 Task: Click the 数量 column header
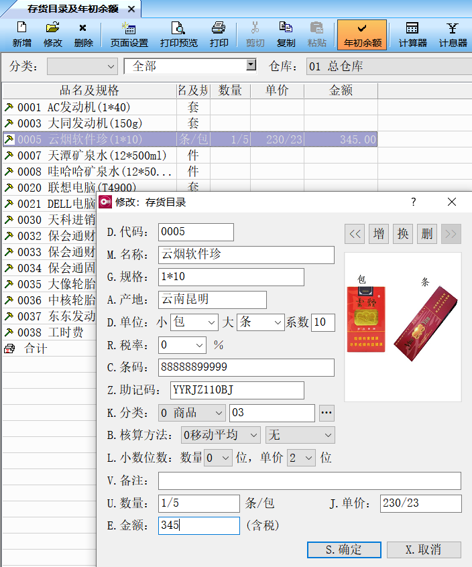230,90
